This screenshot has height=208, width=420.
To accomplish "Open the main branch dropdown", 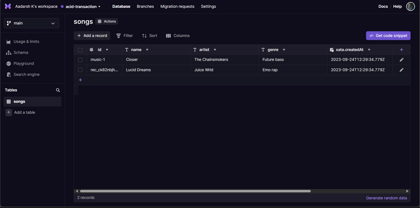I will pos(31,23).
